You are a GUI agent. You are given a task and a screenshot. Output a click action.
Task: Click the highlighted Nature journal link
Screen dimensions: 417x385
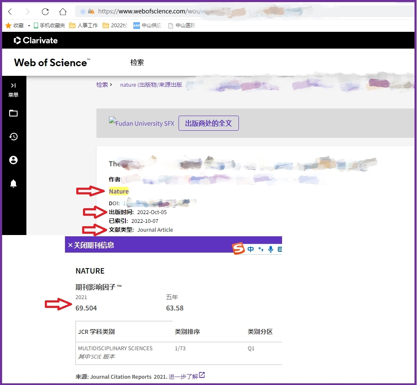point(119,191)
